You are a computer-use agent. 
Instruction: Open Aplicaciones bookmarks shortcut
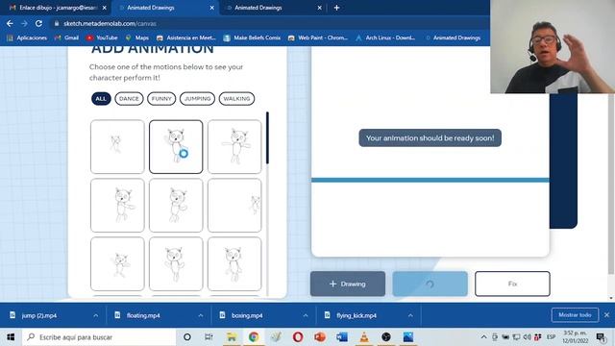click(x=27, y=37)
